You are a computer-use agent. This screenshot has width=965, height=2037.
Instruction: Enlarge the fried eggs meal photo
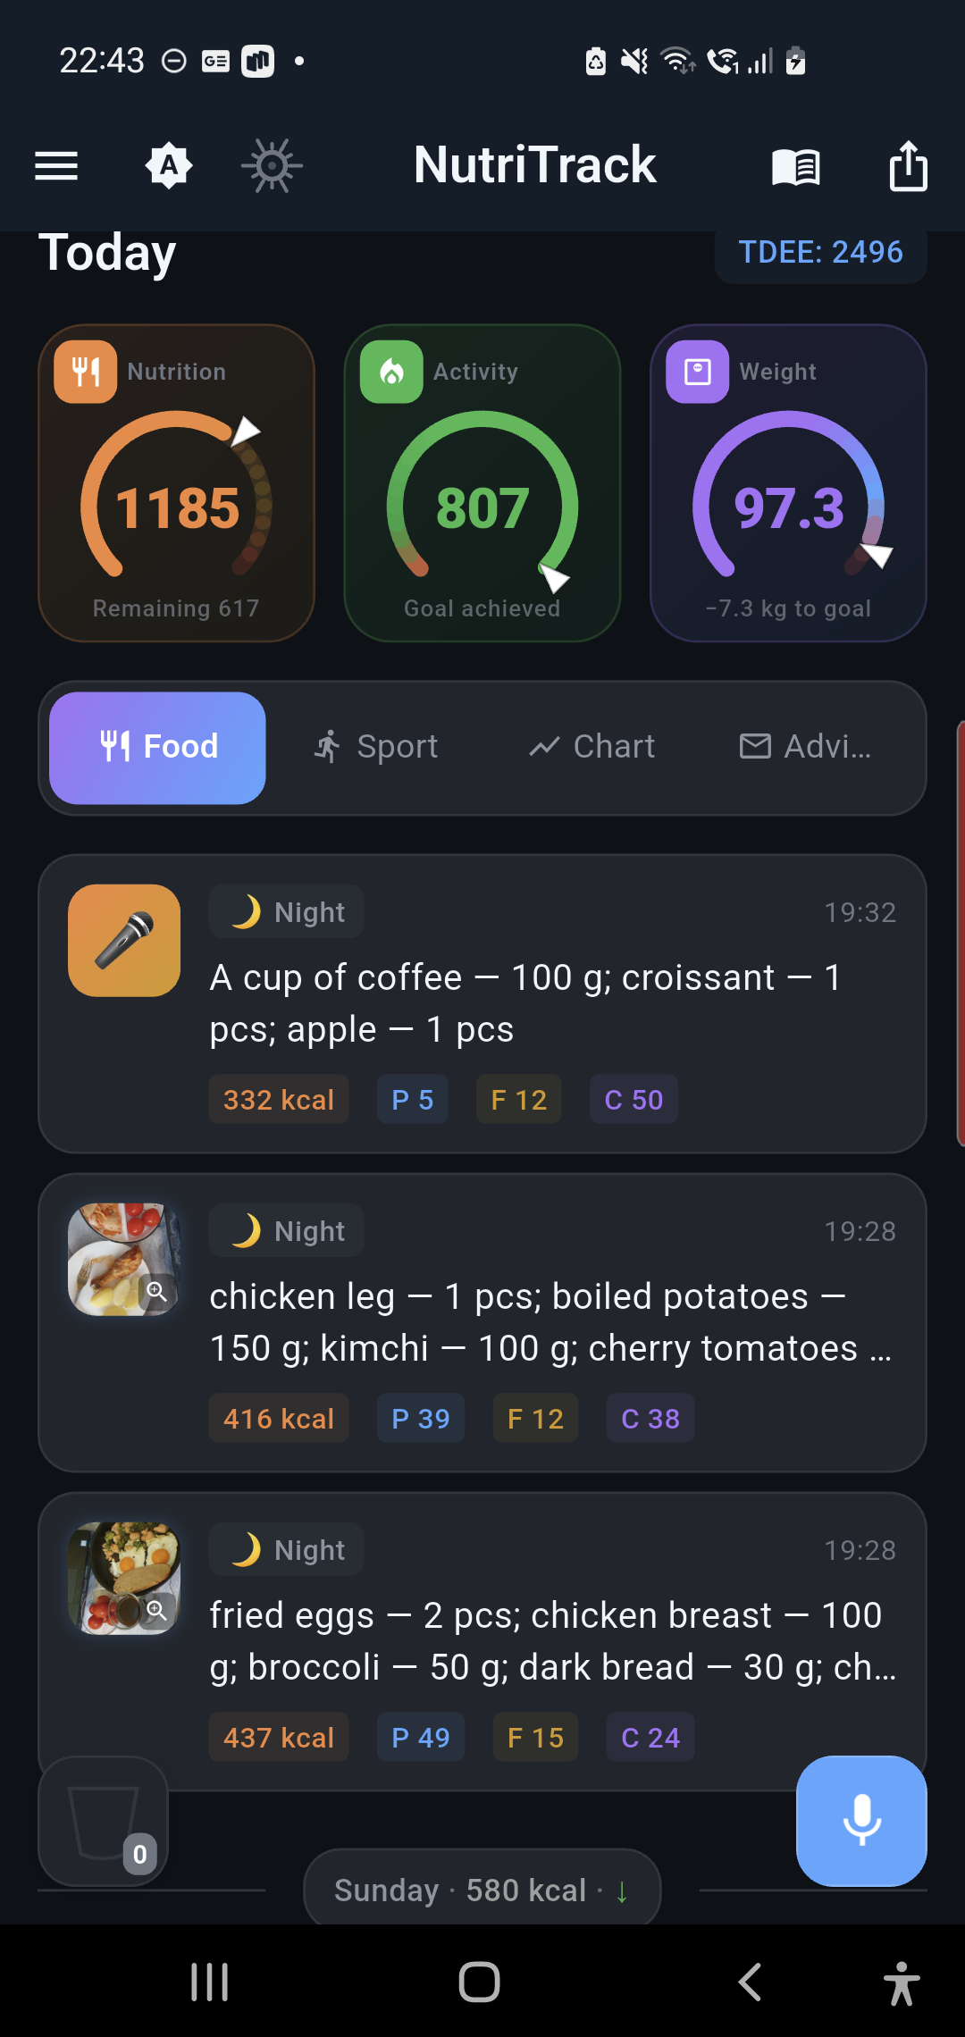(124, 1578)
